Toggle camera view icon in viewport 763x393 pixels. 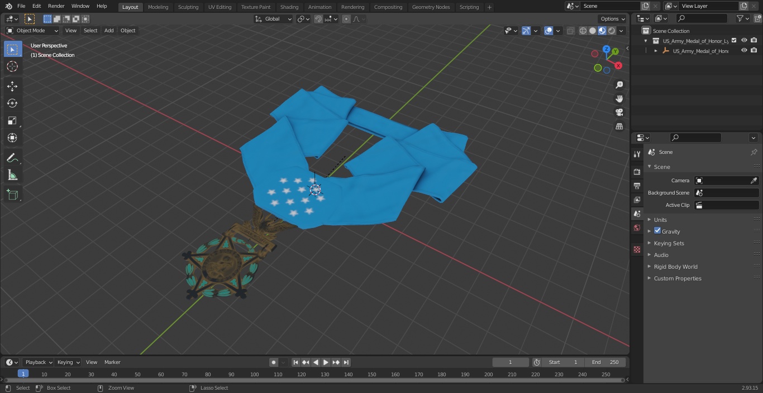[619, 112]
